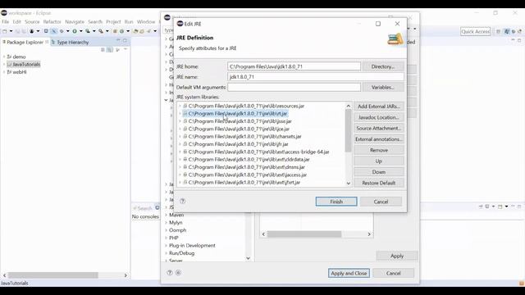The height and width of the screenshot is (295, 525).
Task: Click Variables... button
Action: (x=383, y=88)
